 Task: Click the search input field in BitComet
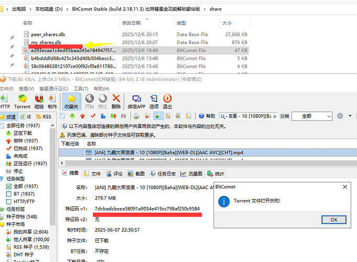[x=250, y=116]
